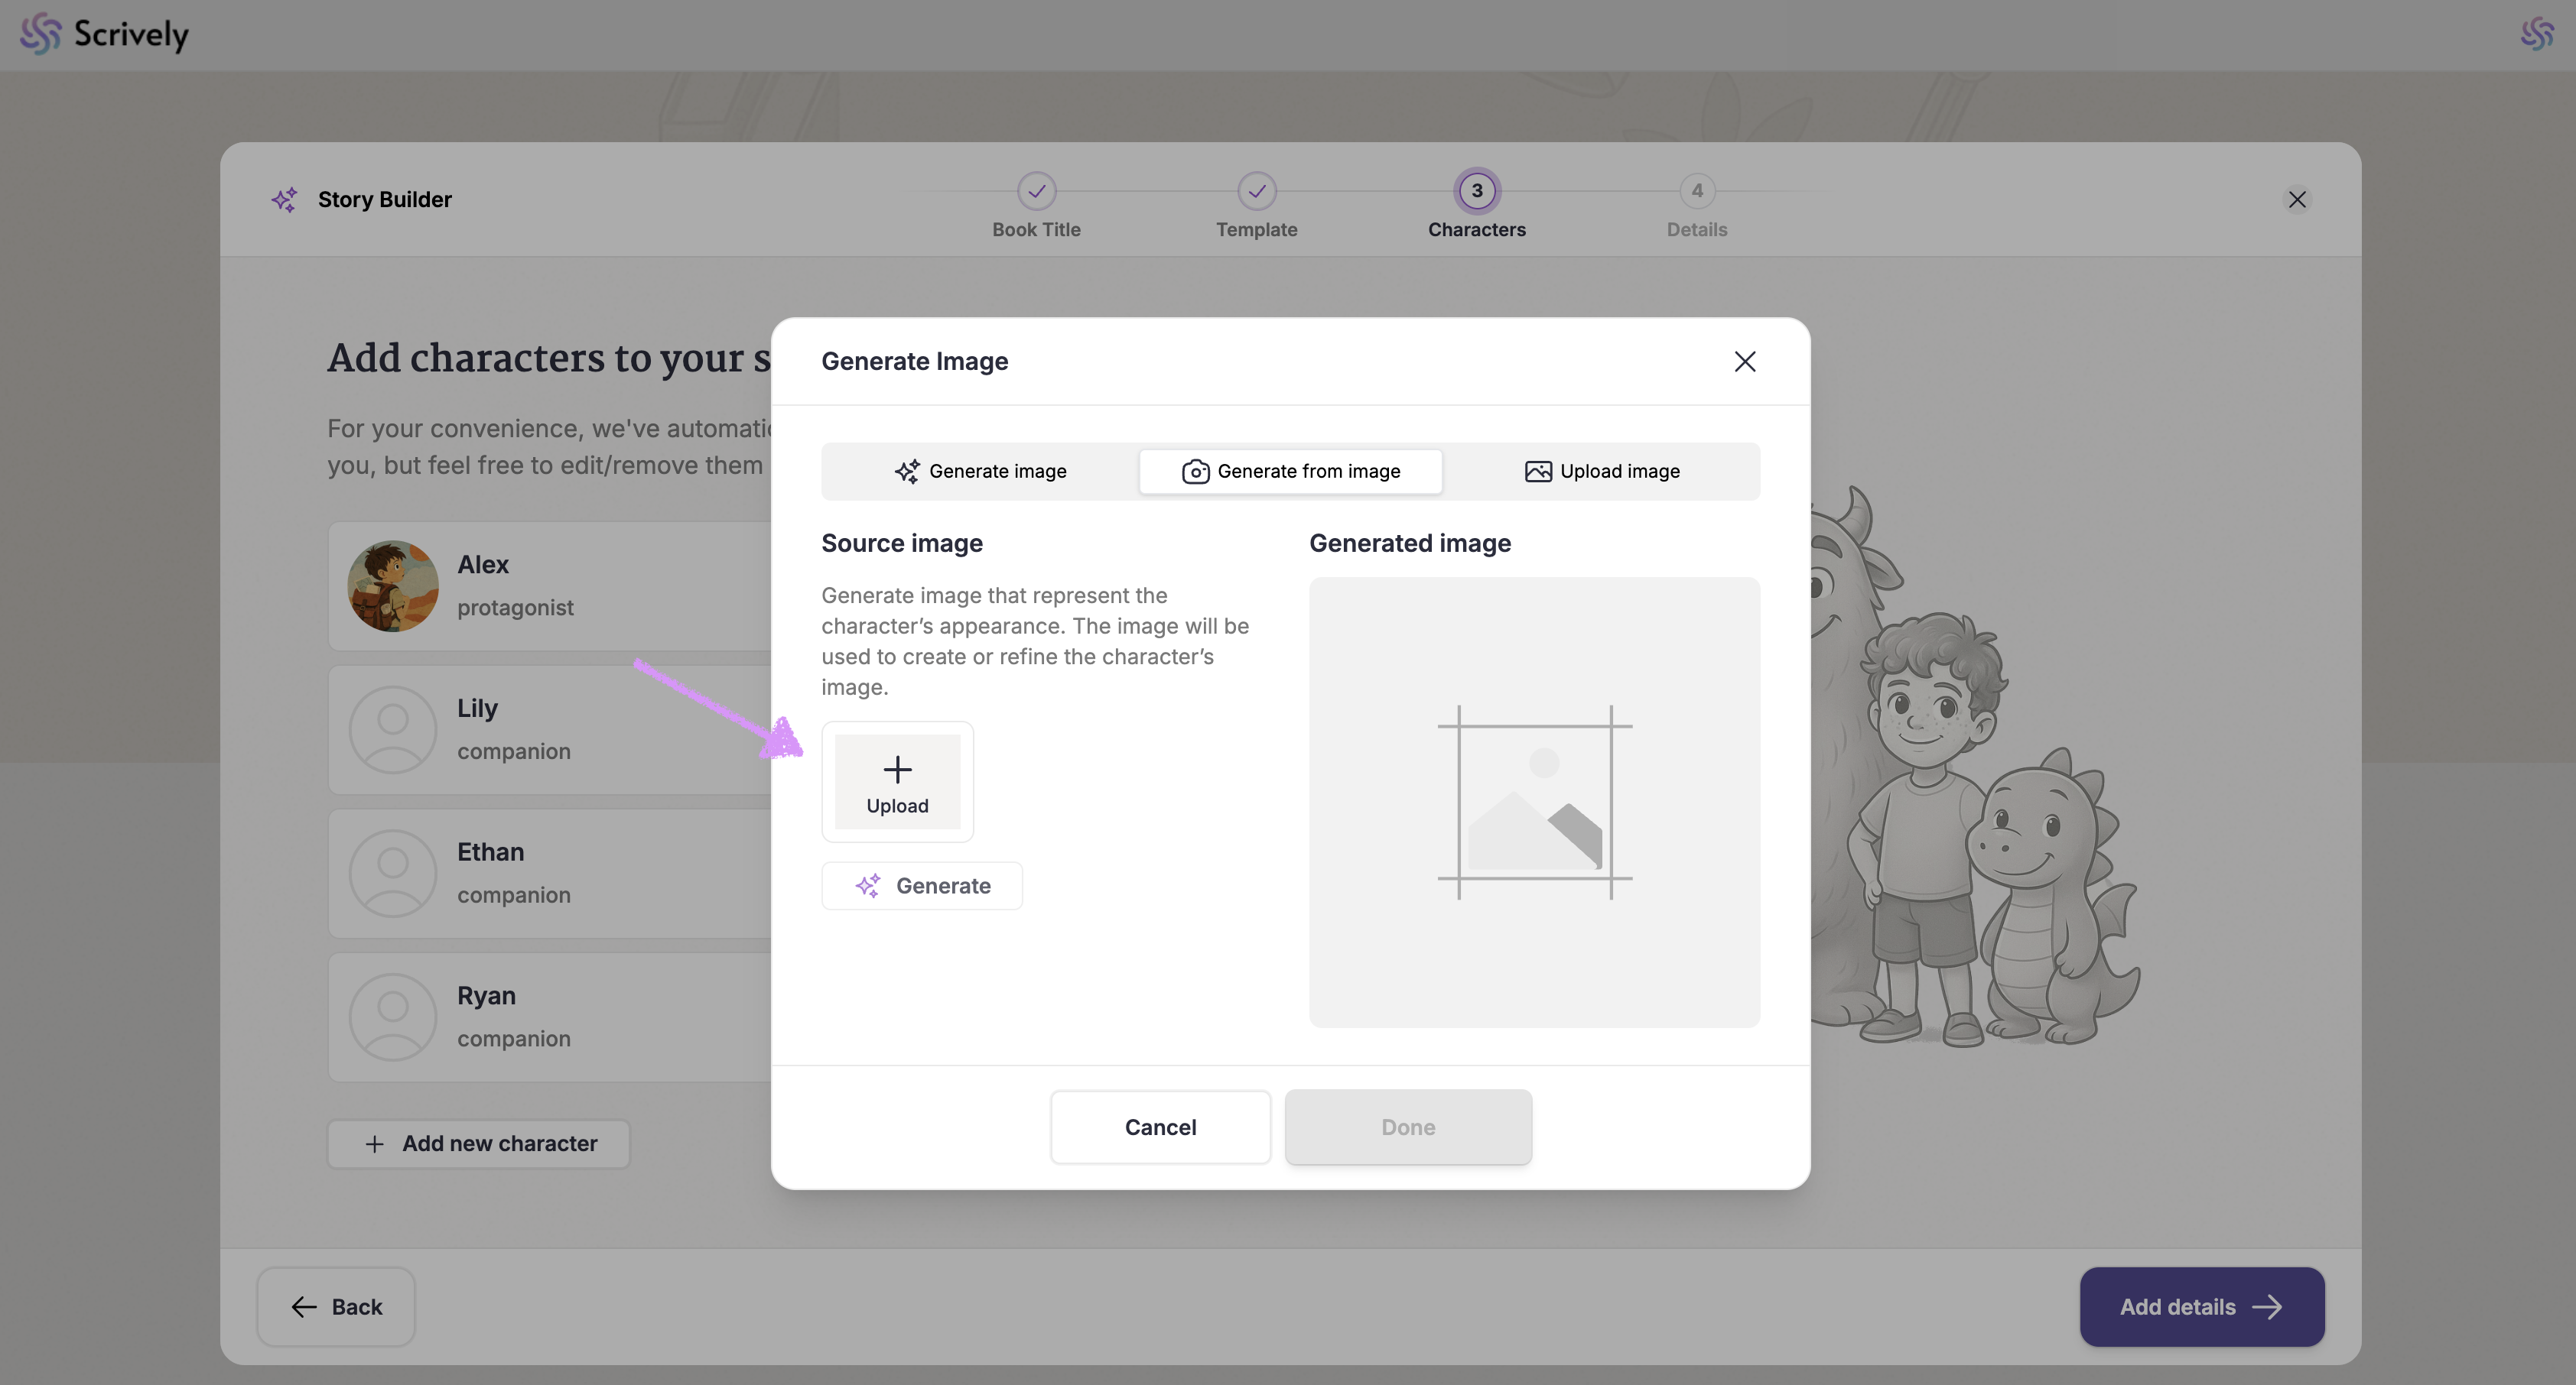The height and width of the screenshot is (1385, 2576).
Task: Click the Scrively logo at top left
Action: click(x=104, y=34)
